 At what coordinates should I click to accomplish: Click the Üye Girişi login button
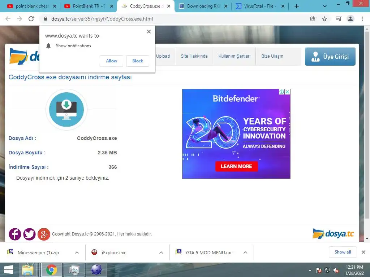(x=330, y=57)
